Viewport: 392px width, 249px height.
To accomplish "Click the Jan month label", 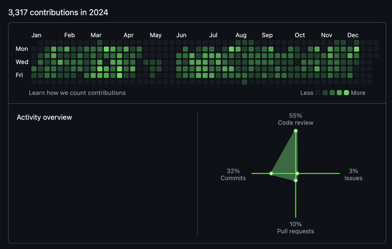I will pyautogui.click(x=36, y=35).
